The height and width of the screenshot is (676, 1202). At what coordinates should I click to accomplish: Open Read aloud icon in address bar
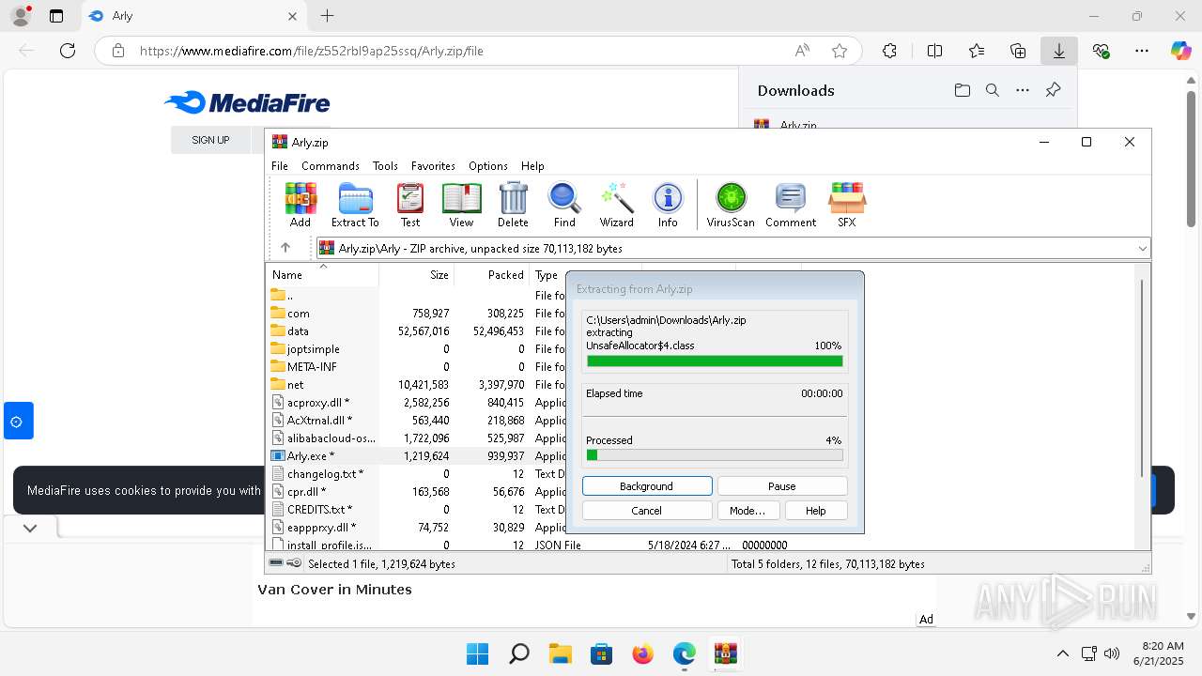802,51
